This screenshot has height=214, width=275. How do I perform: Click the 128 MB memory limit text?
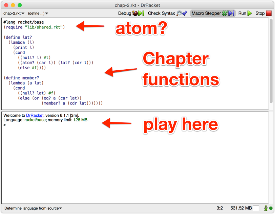click(x=80, y=120)
